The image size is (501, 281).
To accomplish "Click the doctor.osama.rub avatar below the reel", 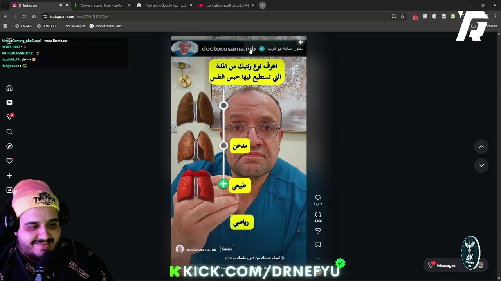I will pos(180,249).
